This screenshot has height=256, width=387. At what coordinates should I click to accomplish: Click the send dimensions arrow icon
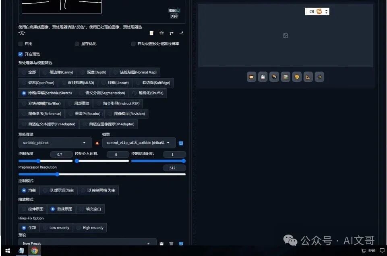coord(180,33)
